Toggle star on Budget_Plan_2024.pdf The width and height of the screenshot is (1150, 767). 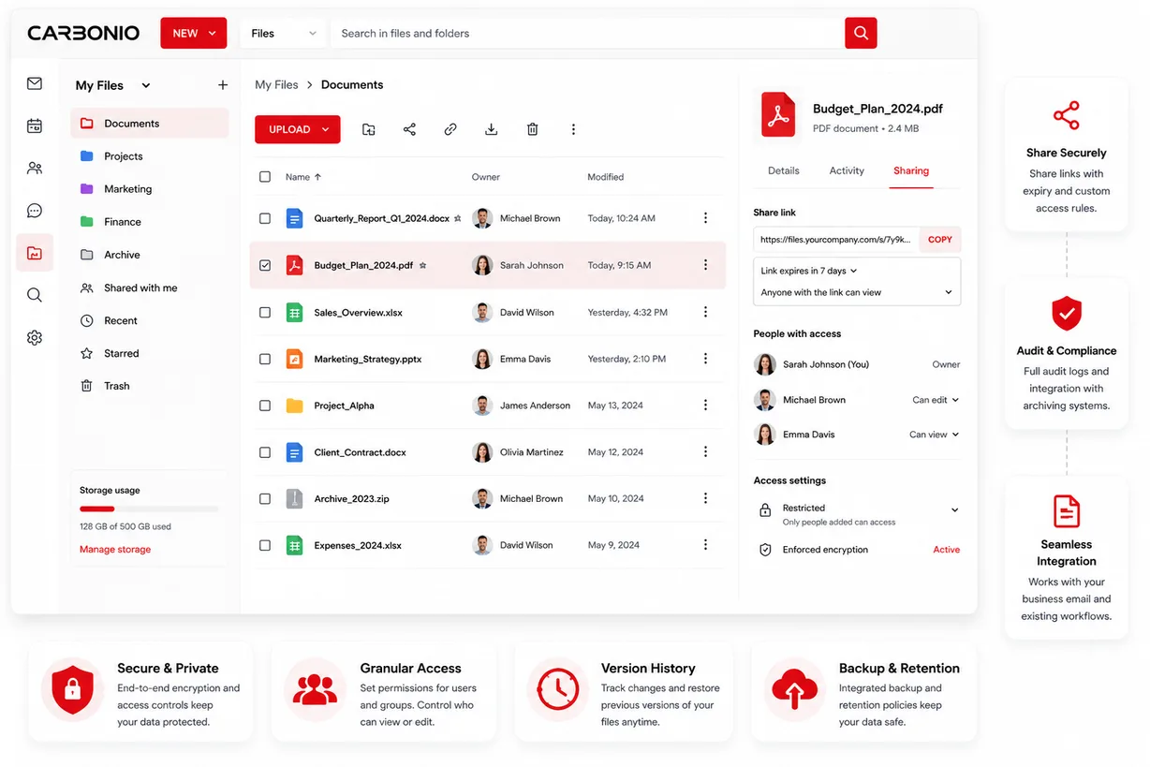coord(422,266)
